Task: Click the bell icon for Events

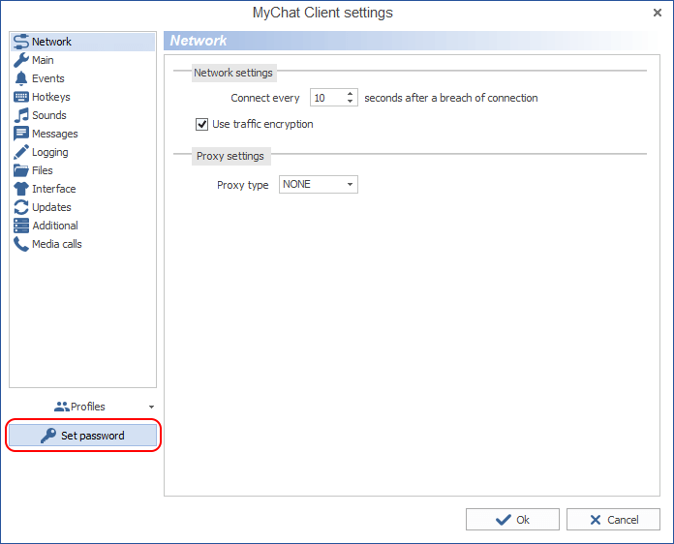Action: point(21,78)
